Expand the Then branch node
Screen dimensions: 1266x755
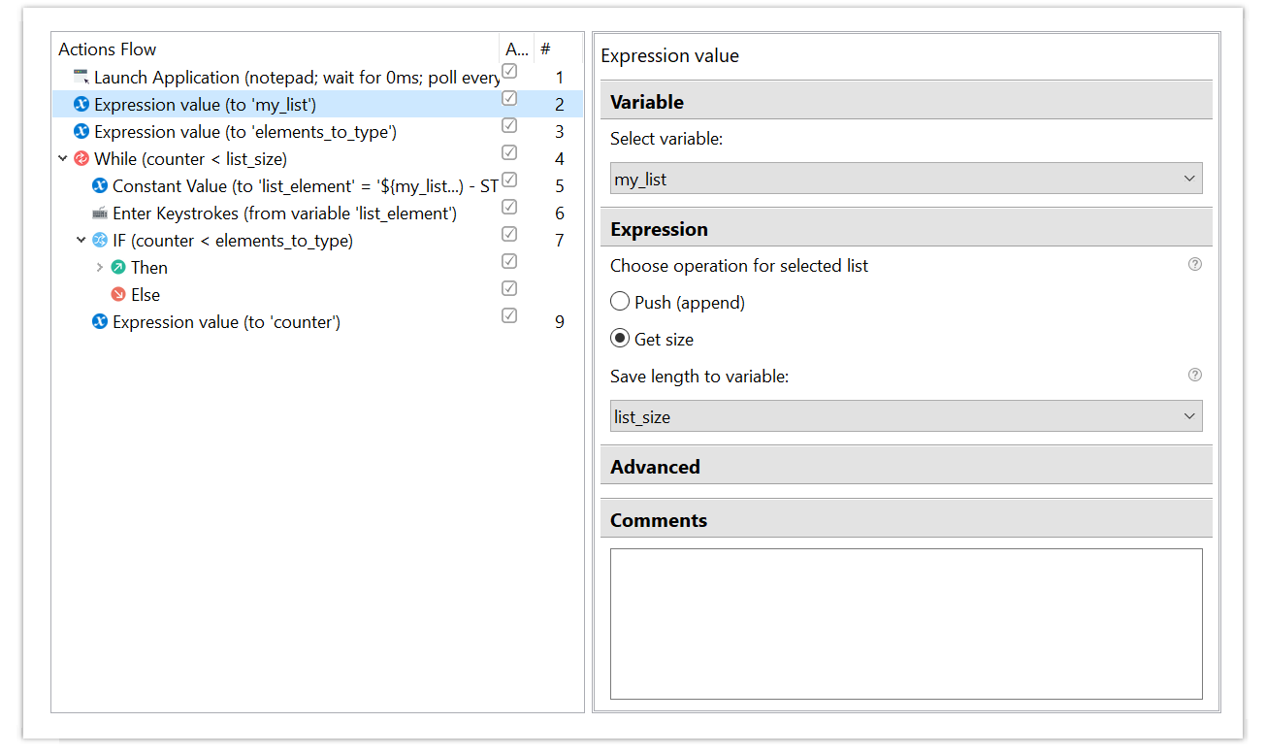[100, 267]
